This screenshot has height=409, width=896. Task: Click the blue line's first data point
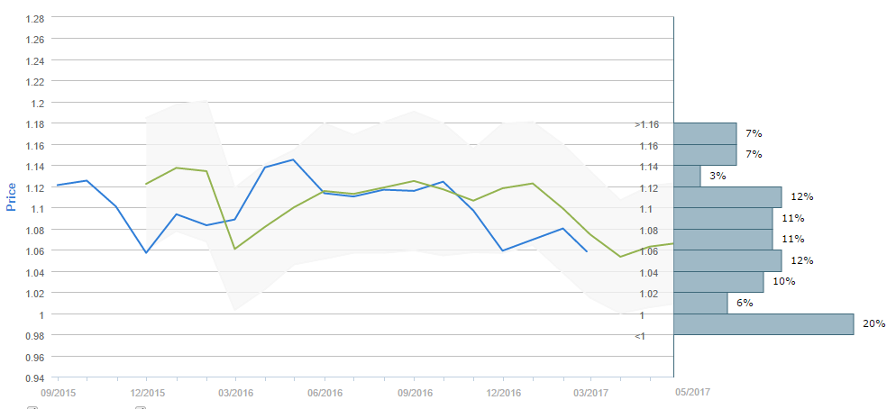(x=58, y=185)
